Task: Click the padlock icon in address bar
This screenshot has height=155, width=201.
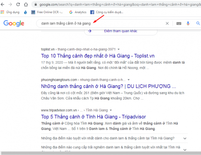Action: [36, 5]
